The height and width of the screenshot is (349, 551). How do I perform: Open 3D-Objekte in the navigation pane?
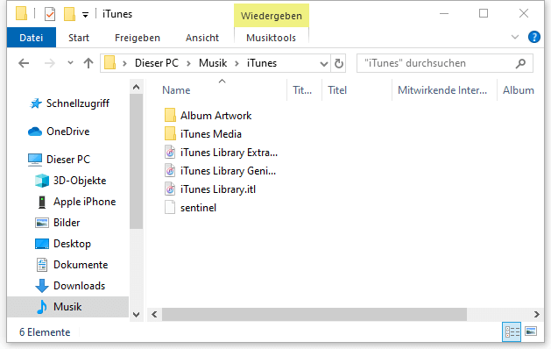click(80, 181)
